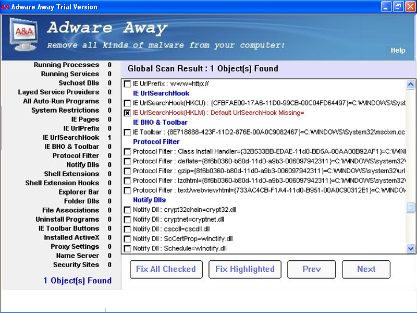Open Name Server category
The image size is (417, 313).
[x=77, y=256]
